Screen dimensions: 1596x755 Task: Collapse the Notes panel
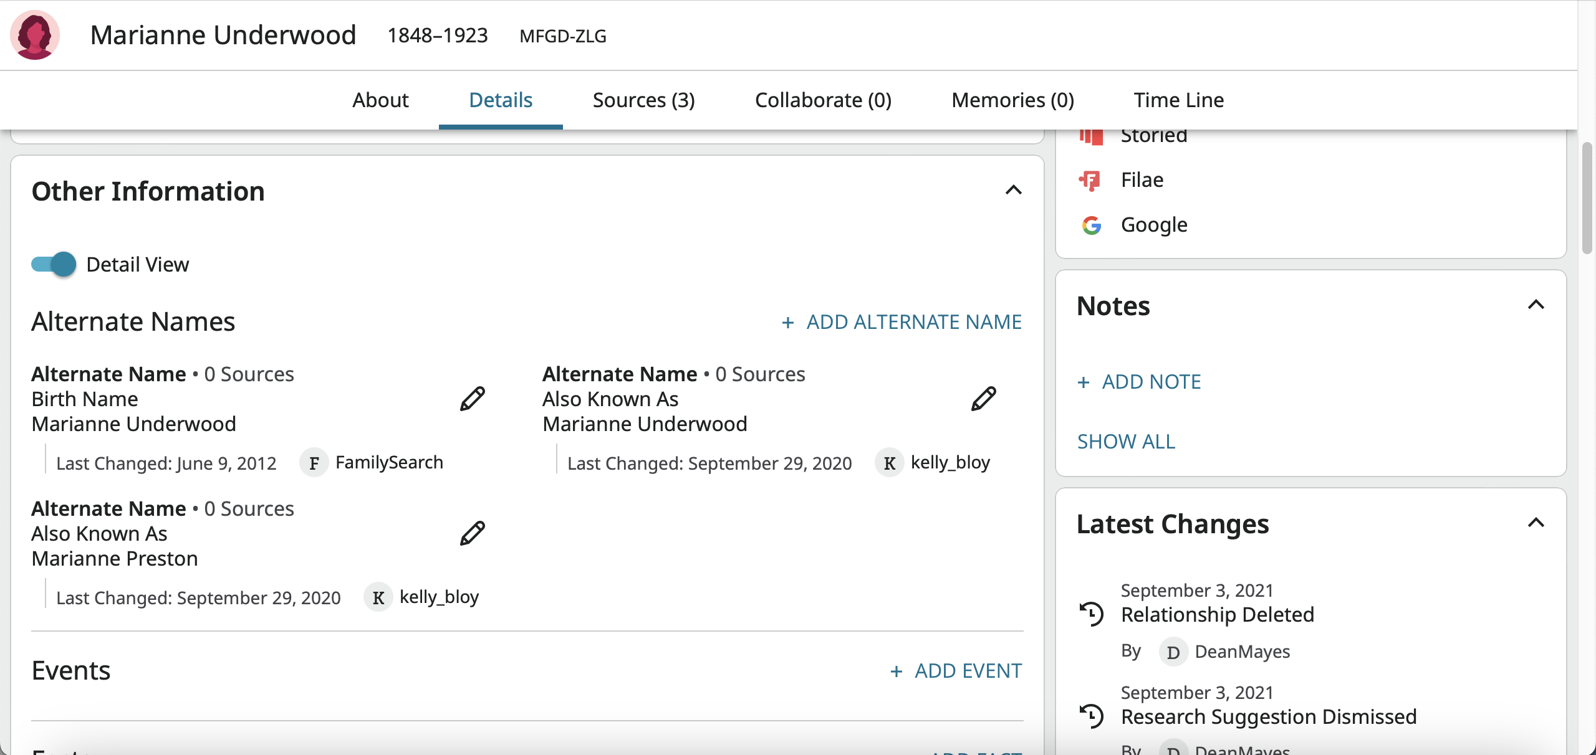1536,305
